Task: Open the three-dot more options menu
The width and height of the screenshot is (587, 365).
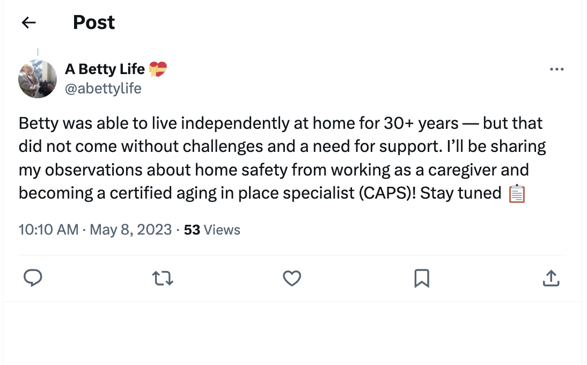Action: tap(557, 69)
